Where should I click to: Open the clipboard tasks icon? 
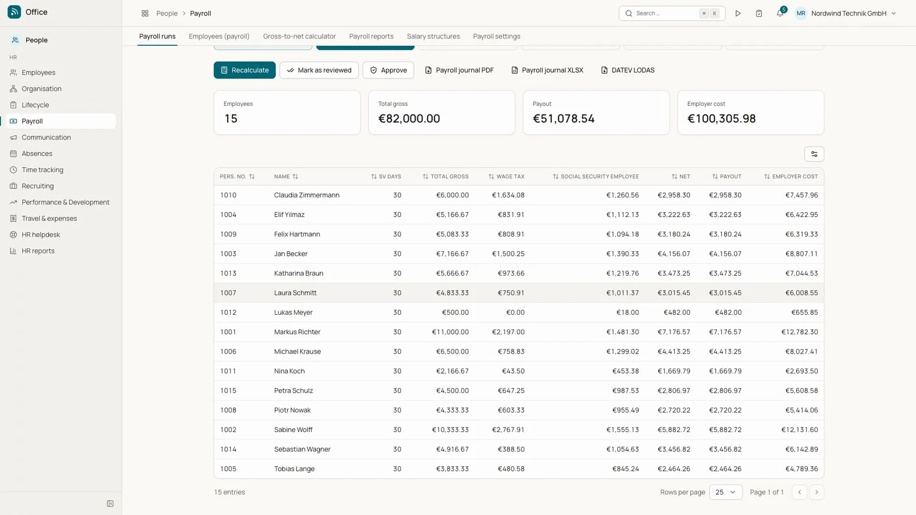[x=759, y=13]
